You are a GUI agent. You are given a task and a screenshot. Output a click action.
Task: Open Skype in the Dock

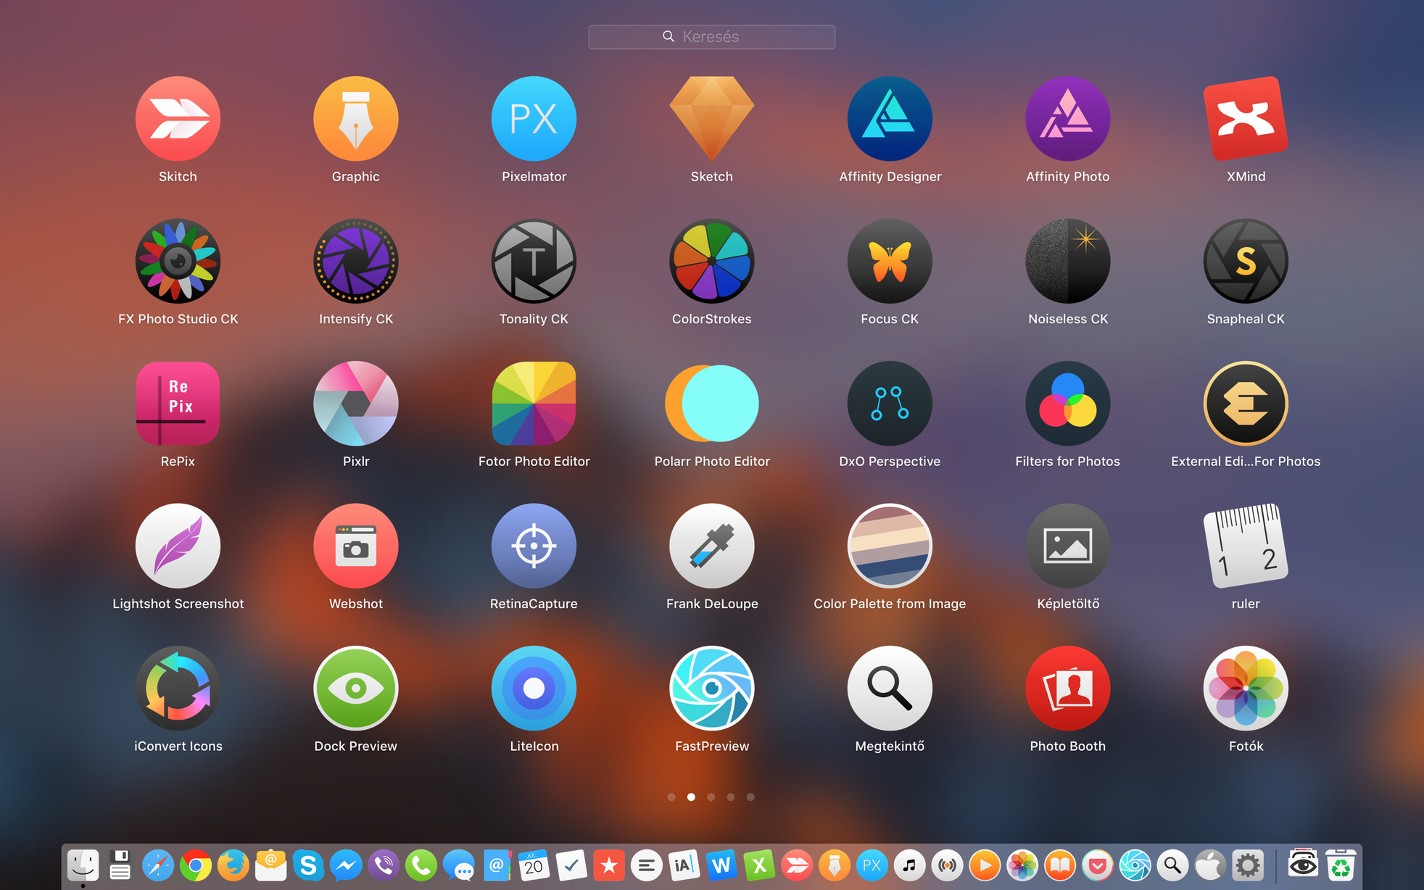pos(308,865)
